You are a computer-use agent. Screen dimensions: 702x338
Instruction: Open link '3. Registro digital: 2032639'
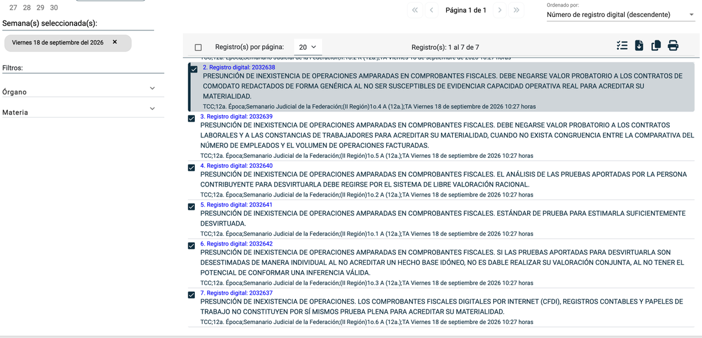tap(236, 116)
